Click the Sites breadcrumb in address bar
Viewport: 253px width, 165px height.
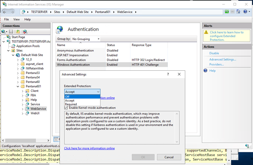tap(57, 12)
